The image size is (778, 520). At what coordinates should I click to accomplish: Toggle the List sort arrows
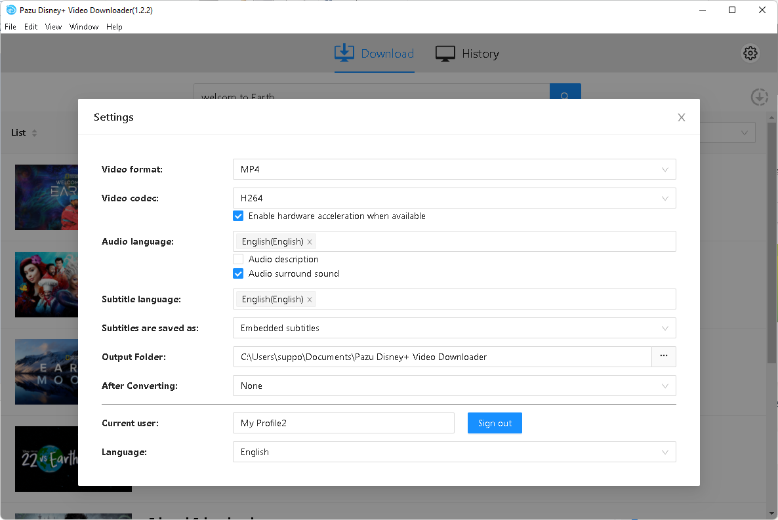point(34,133)
